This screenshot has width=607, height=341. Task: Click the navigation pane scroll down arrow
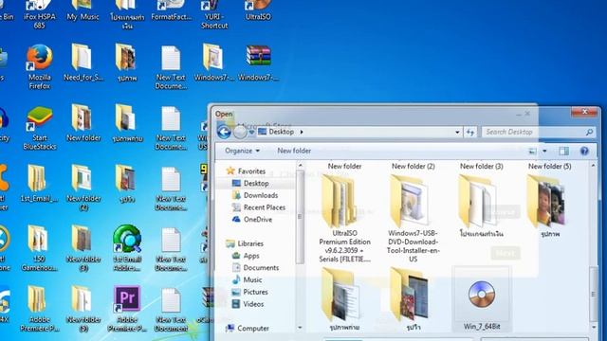pos(300,328)
